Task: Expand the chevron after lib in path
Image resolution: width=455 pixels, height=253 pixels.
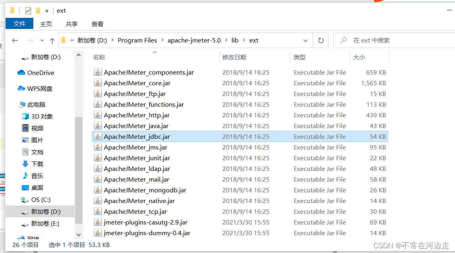Action: (244, 40)
